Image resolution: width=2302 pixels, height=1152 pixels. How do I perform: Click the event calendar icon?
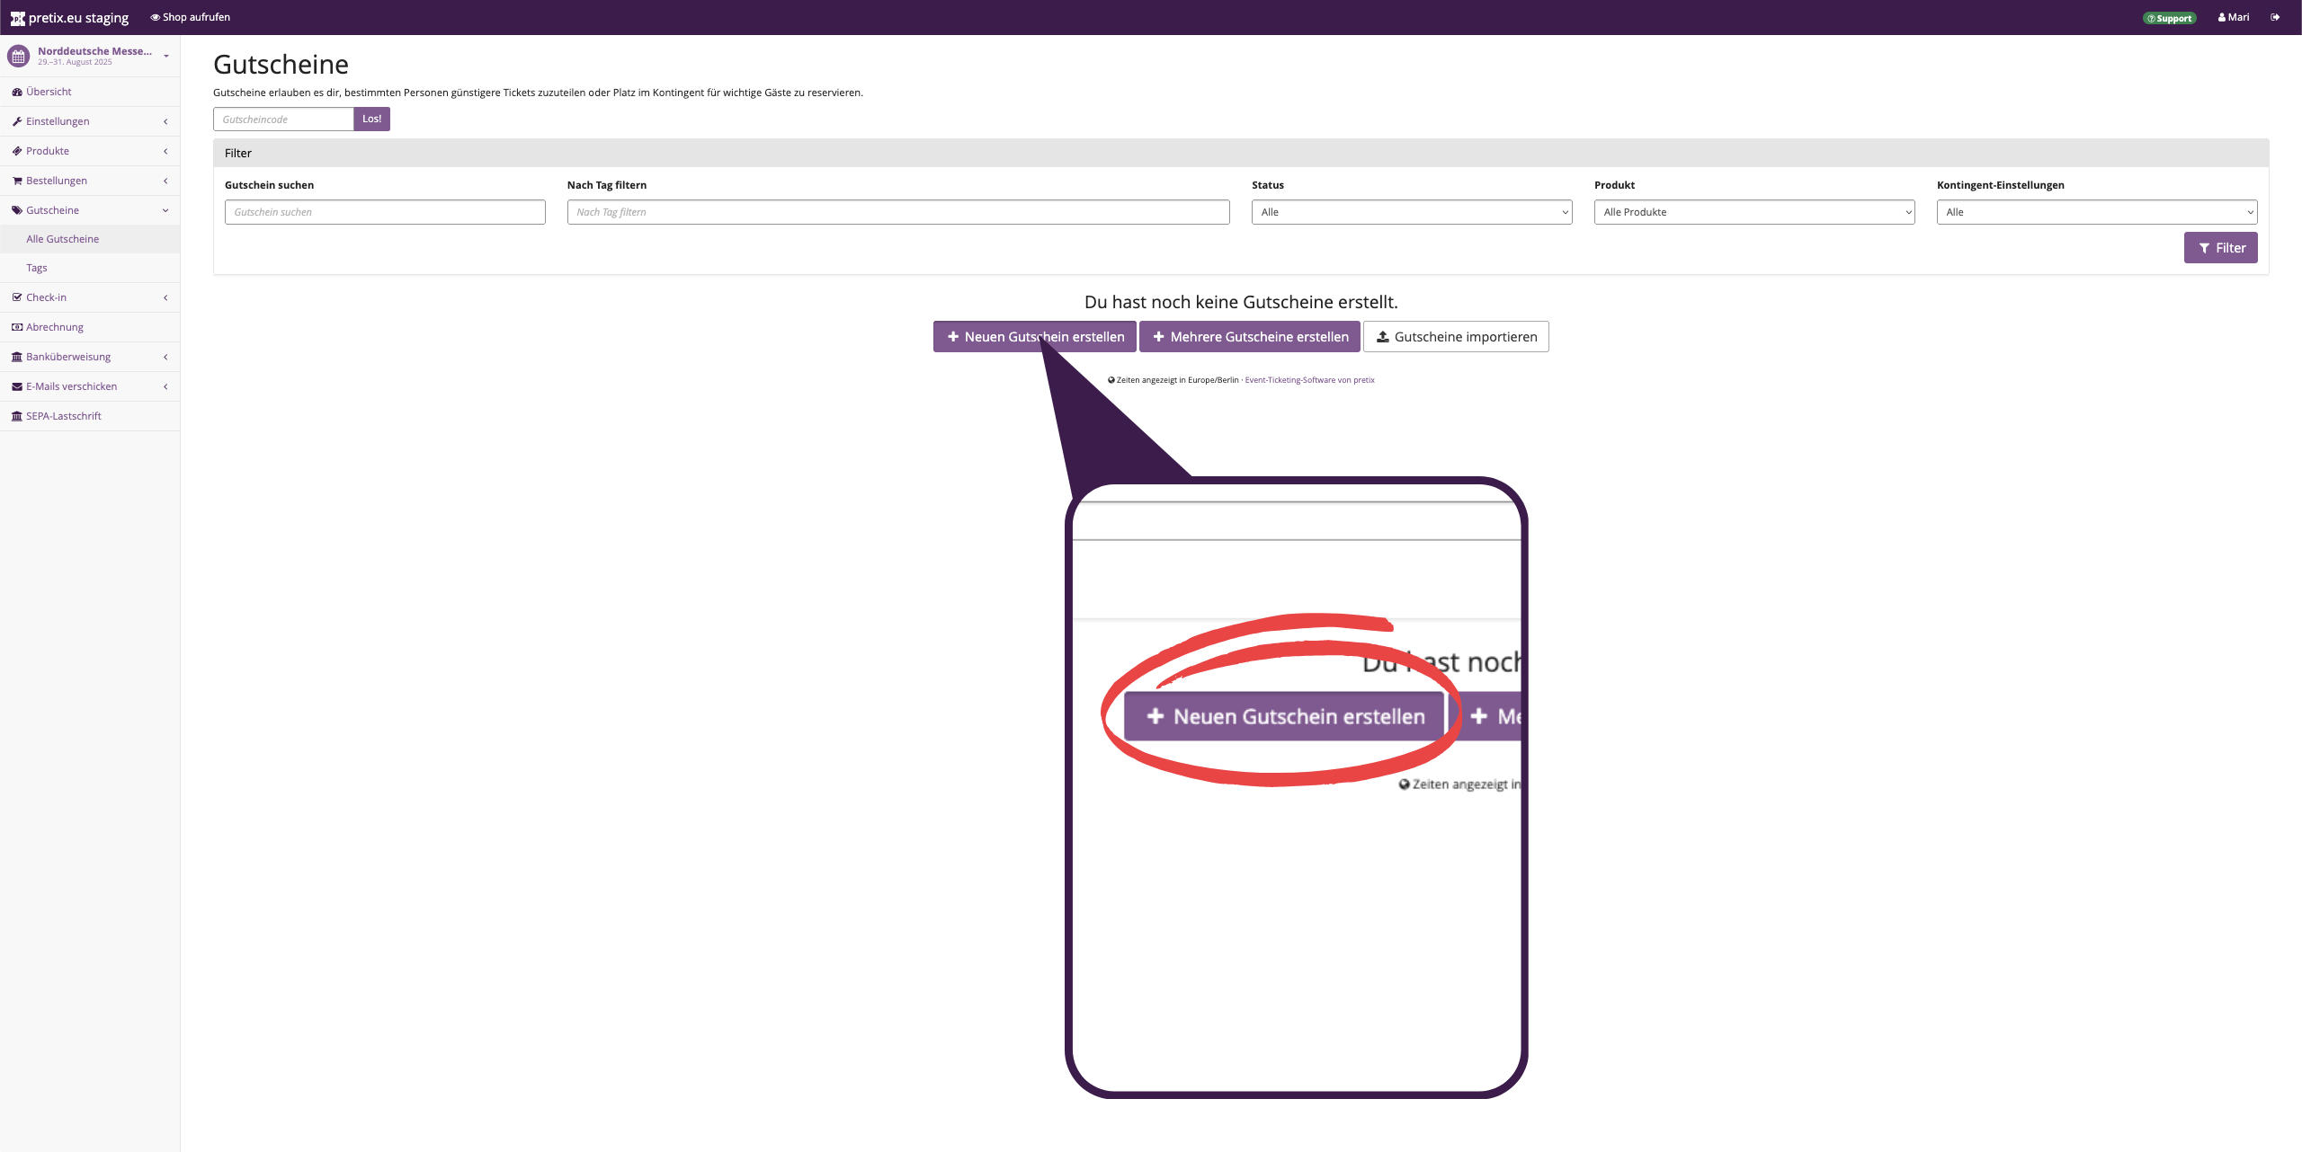click(18, 56)
